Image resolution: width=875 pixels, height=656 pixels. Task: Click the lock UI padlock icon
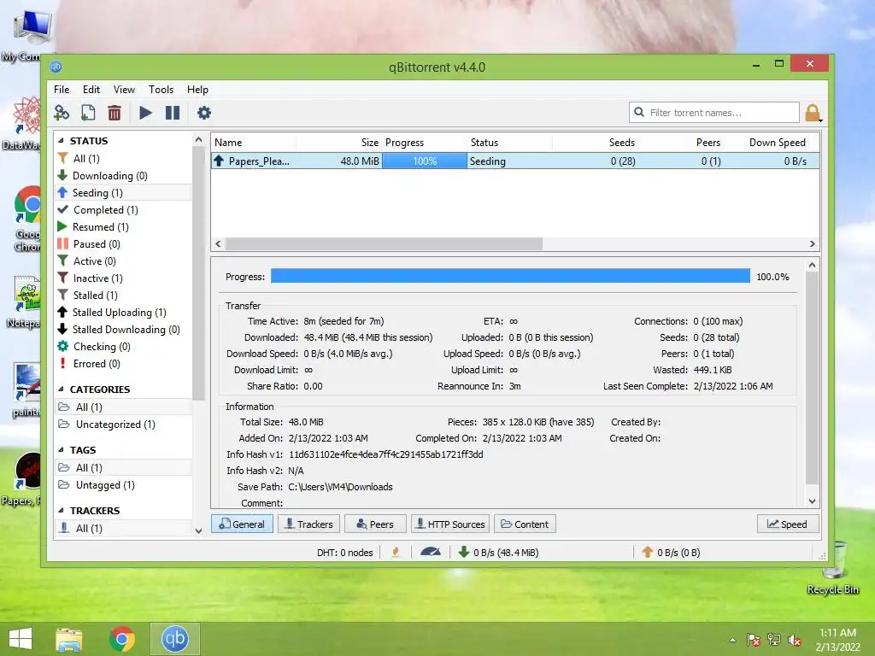click(813, 114)
